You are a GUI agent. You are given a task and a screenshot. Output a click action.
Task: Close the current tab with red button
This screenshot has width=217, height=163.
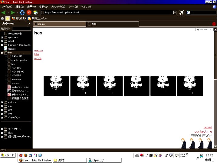(x=214, y=24)
